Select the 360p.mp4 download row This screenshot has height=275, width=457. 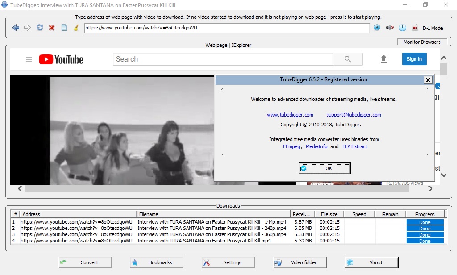coord(227,234)
